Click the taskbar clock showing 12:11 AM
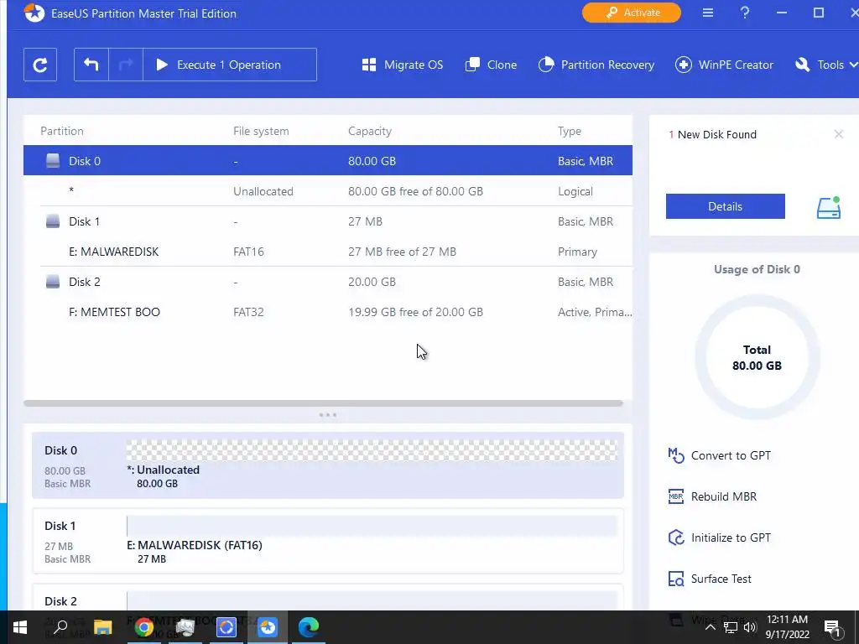859x644 pixels. coord(787,627)
